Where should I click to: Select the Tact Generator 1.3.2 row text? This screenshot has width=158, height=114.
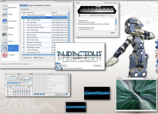coord(33,52)
